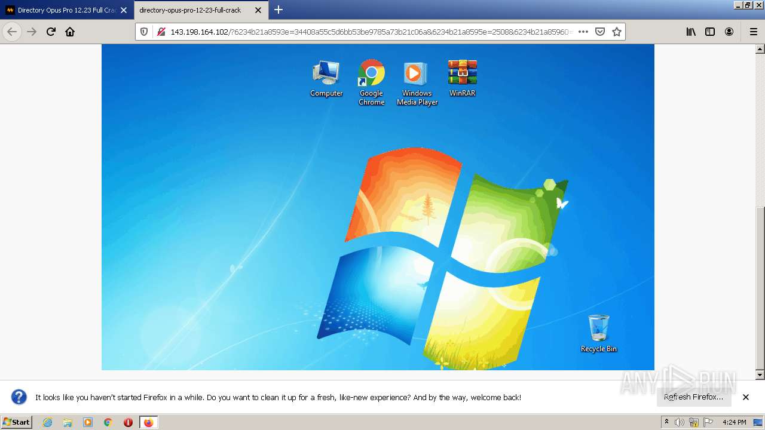Dismiss the Firefox refresh notification bar
This screenshot has width=765, height=430.
[746, 397]
